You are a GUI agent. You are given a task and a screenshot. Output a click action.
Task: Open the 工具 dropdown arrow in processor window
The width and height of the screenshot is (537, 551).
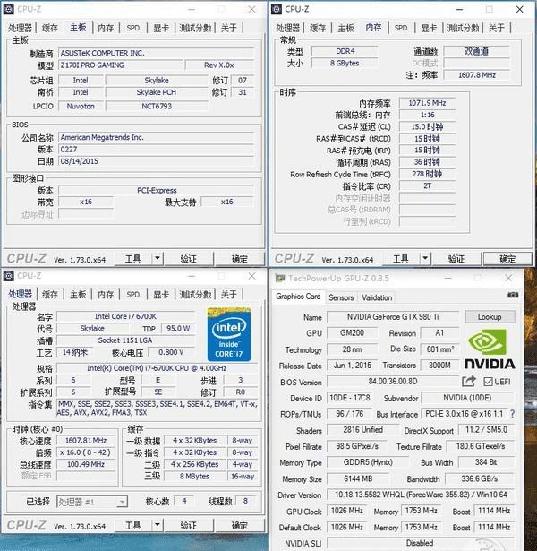(x=158, y=525)
